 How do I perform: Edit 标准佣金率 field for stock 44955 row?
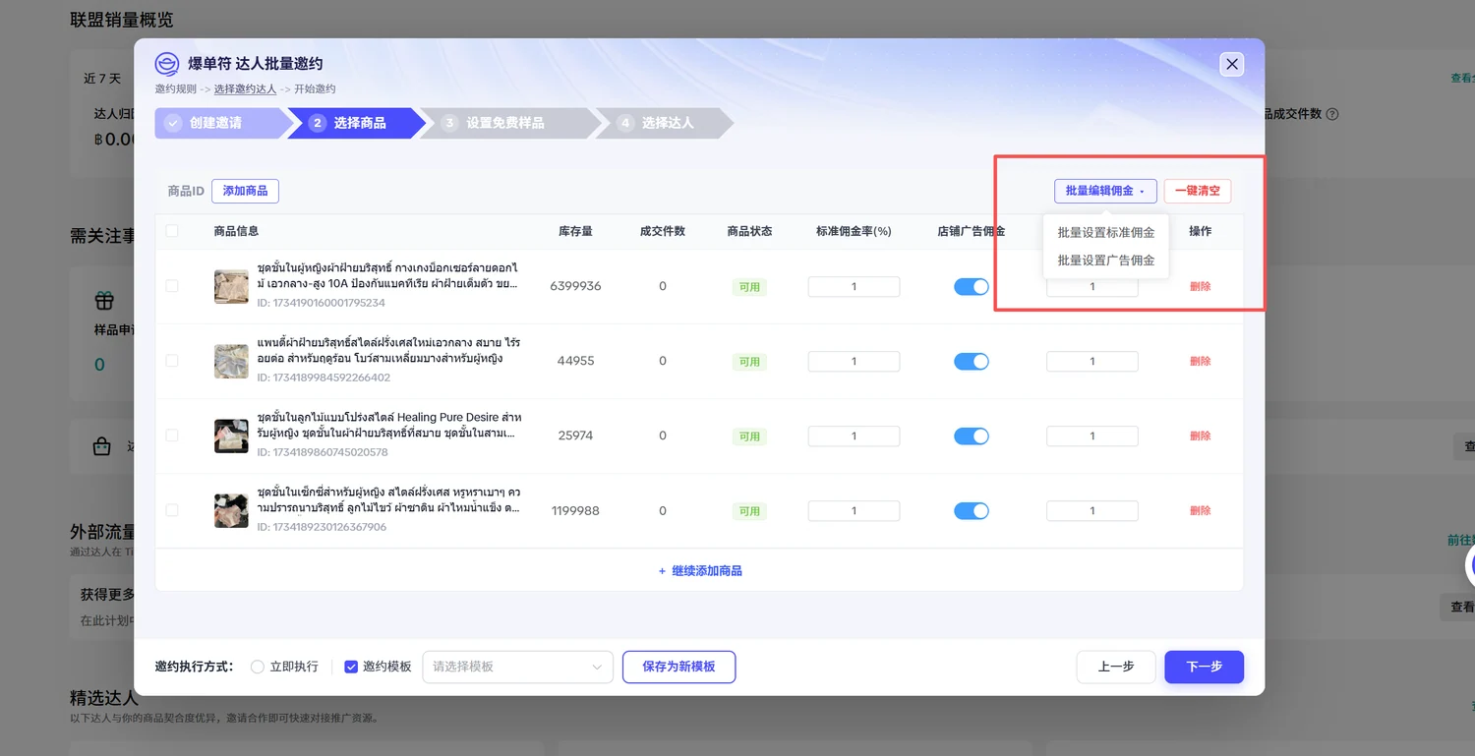click(x=854, y=361)
